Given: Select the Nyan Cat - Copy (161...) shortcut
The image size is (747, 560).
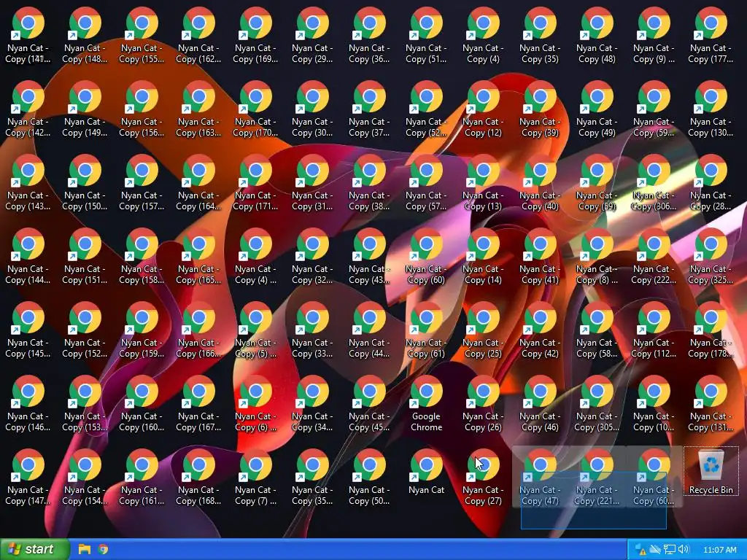Looking at the screenshot, I should tap(142, 477).
